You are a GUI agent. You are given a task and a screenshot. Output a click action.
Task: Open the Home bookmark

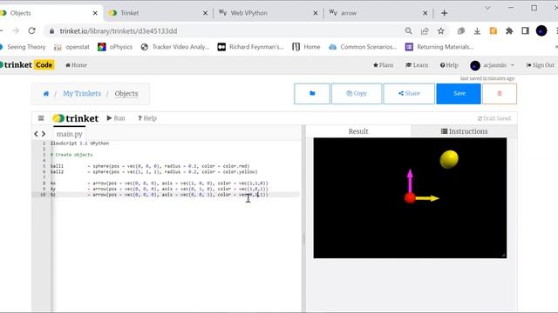[306, 47]
